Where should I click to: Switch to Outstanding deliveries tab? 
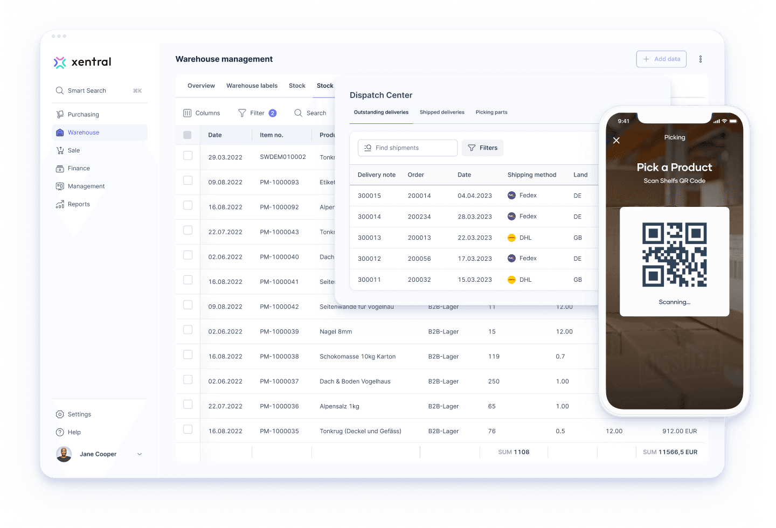point(381,112)
